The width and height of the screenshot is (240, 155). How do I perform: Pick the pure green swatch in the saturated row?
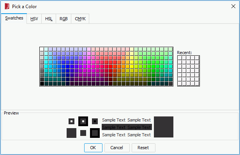tap(154, 67)
